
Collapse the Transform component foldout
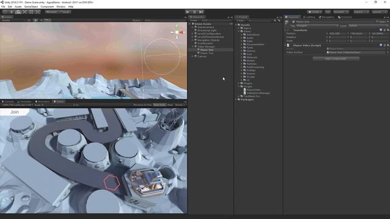(285, 30)
